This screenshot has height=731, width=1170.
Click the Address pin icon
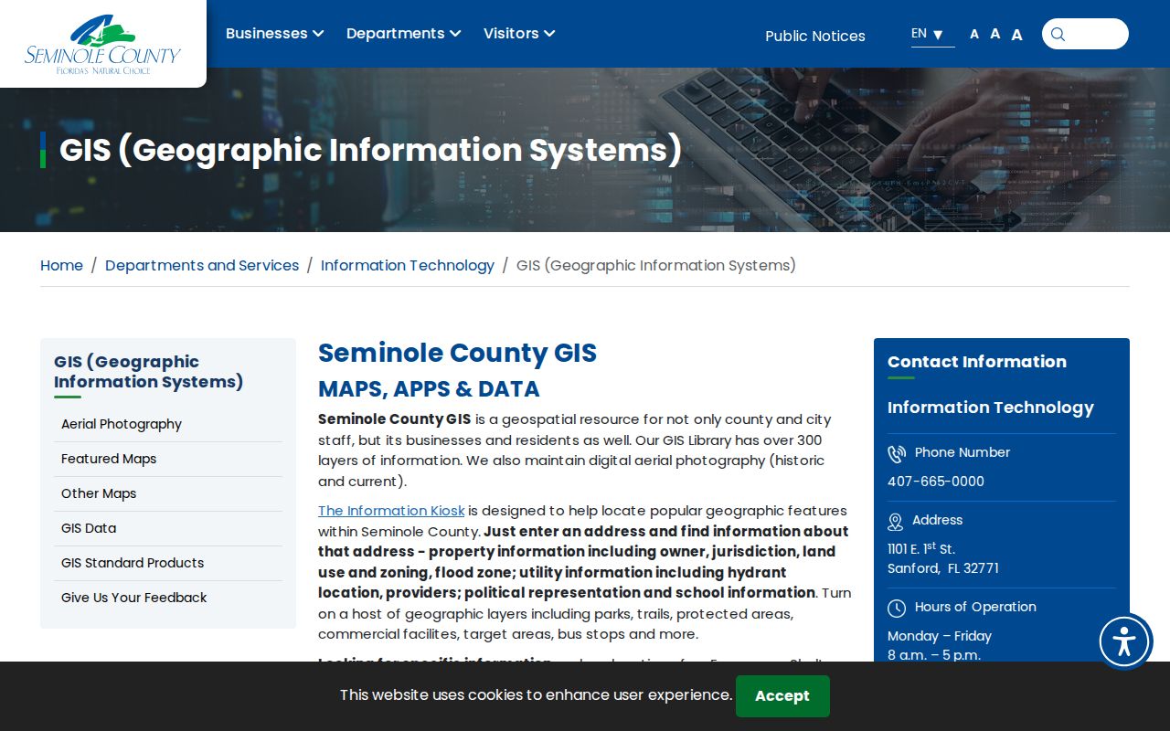click(x=896, y=522)
